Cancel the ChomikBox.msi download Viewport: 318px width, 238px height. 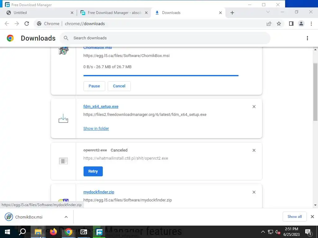(x=119, y=86)
